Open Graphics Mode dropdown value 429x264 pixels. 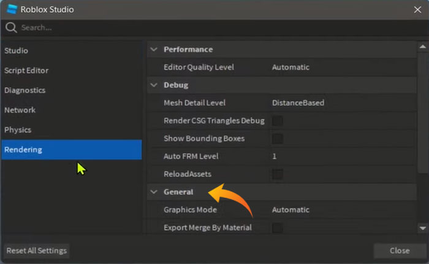click(290, 210)
